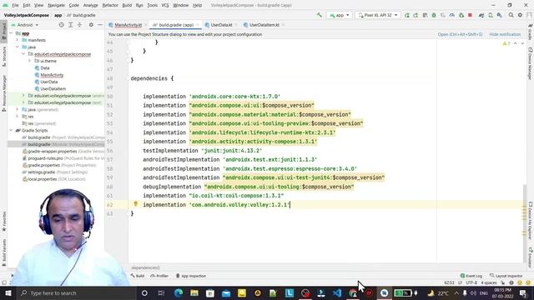Open the Mail app on taskbar

pos(226,292)
